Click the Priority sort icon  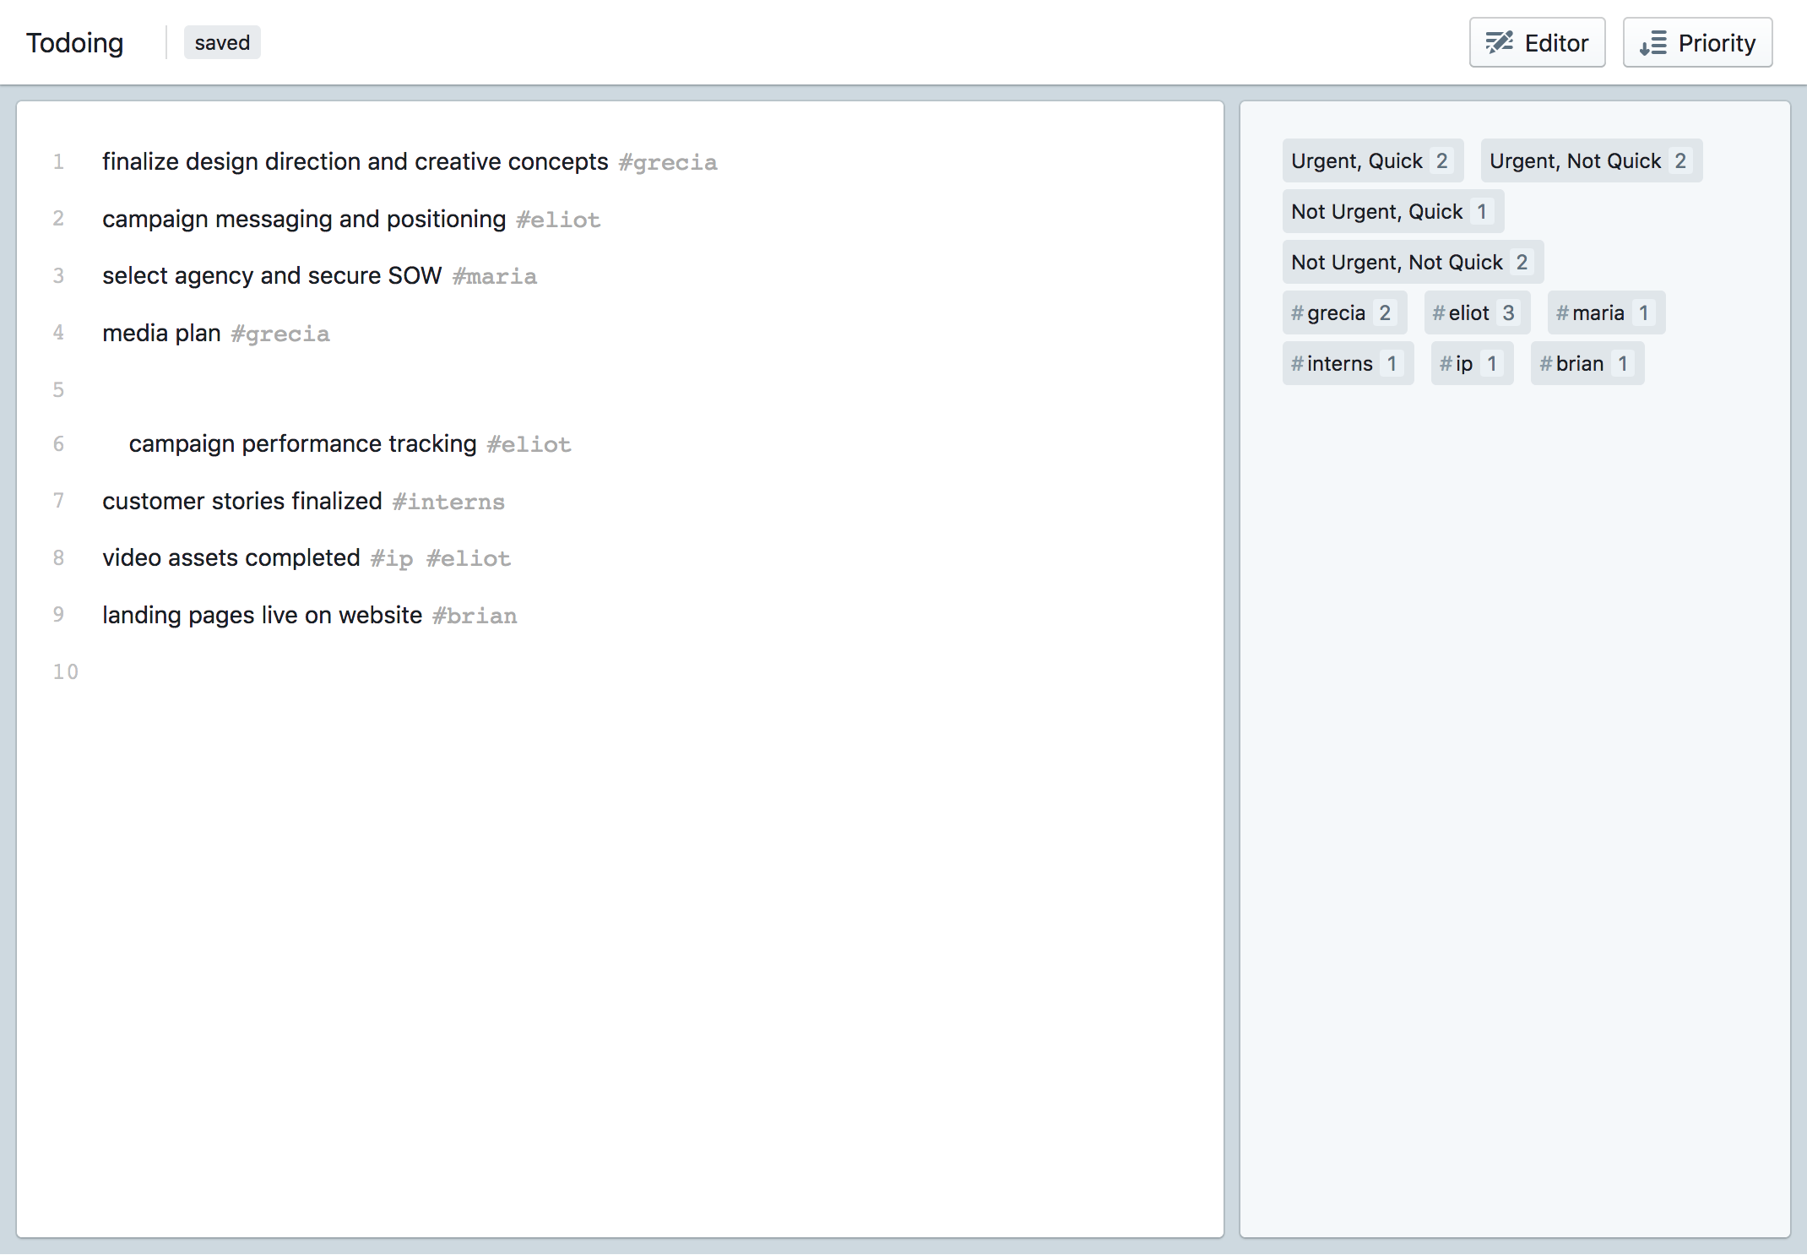pyautogui.click(x=1653, y=43)
